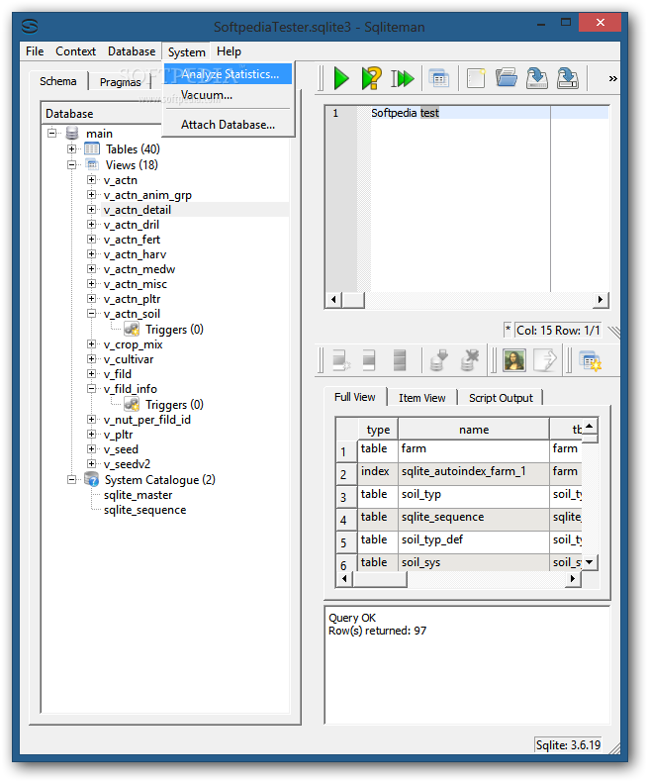The width and height of the screenshot is (648, 782).
Task: Choose Vacuum from System menu
Action: (x=229, y=95)
